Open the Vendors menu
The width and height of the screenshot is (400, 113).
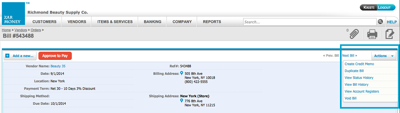[x=77, y=22]
